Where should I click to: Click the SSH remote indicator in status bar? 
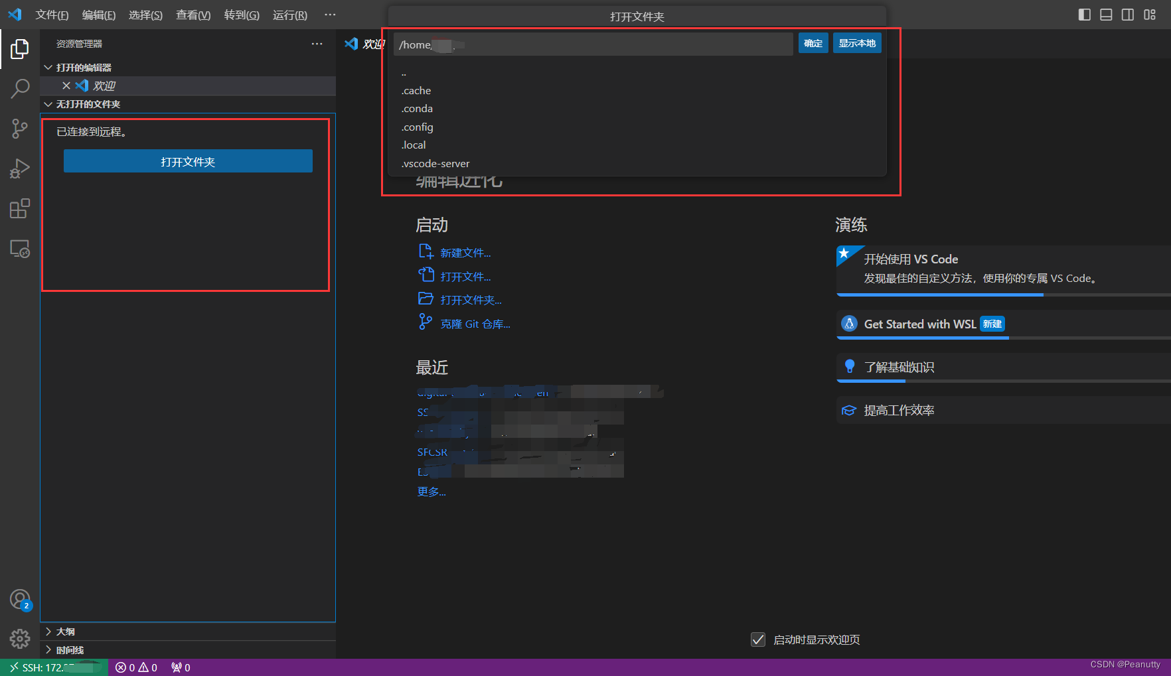[54, 667]
